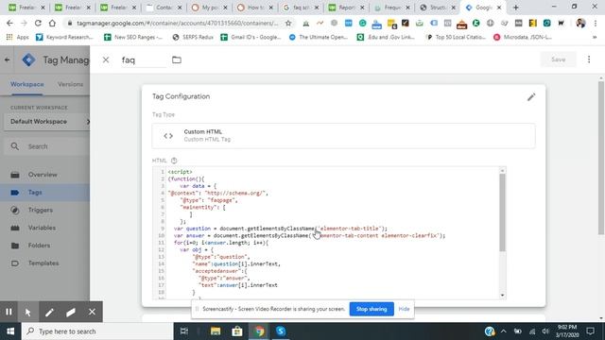
Task: Open the volume control
Action: [x=544, y=331]
